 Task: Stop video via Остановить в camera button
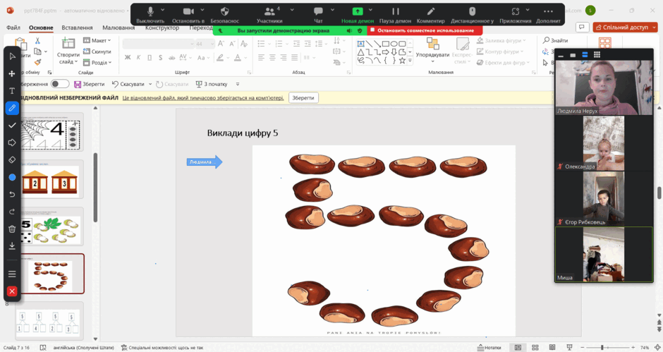tap(188, 15)
